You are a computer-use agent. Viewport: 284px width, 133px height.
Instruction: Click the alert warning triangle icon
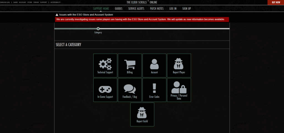tap(57, 15)
